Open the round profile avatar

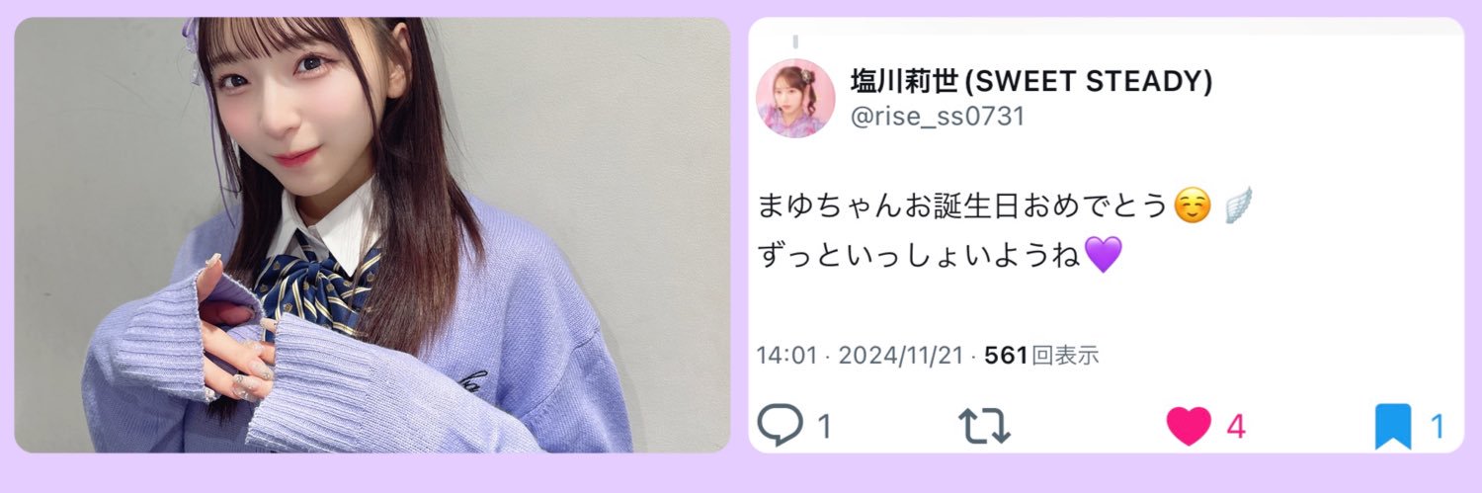(x=795, y=99)
